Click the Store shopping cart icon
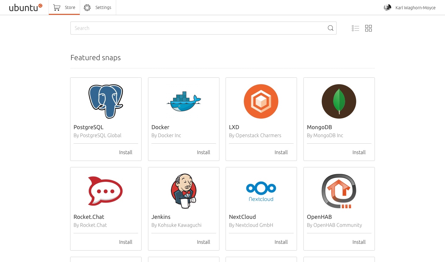Screen dimensions: 445x262 [x=57, y=7]
